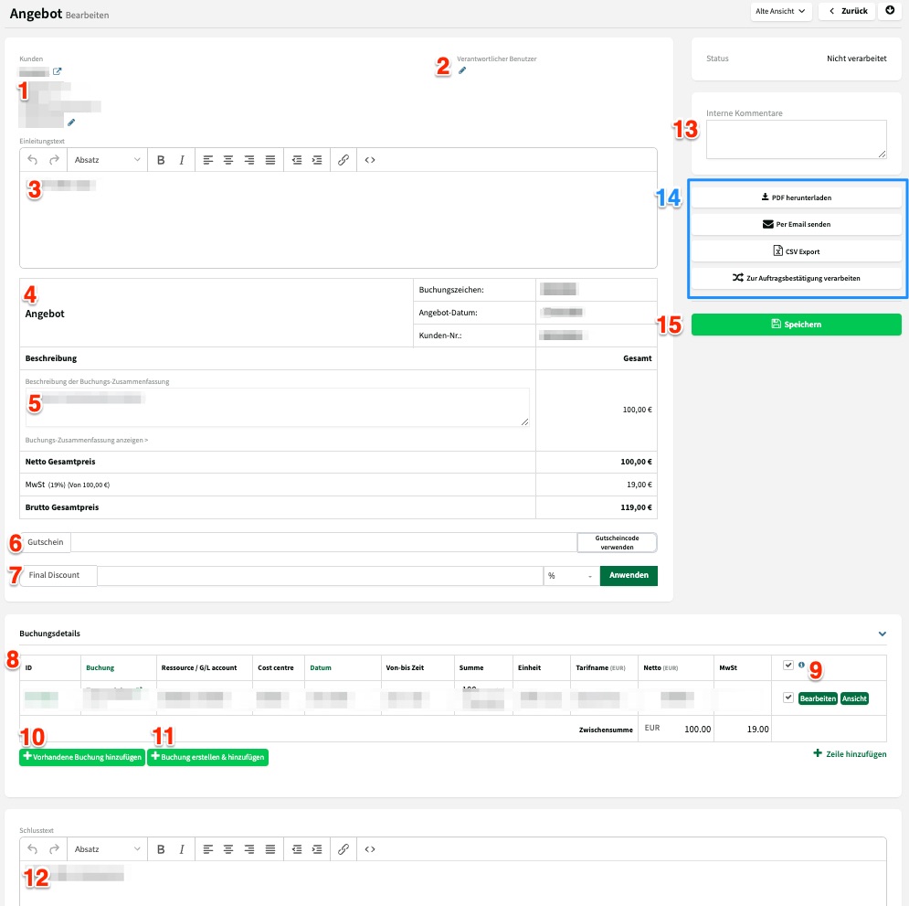Focus the Interne Kommentare textarea
909x906 pixels.
point(796,140)
